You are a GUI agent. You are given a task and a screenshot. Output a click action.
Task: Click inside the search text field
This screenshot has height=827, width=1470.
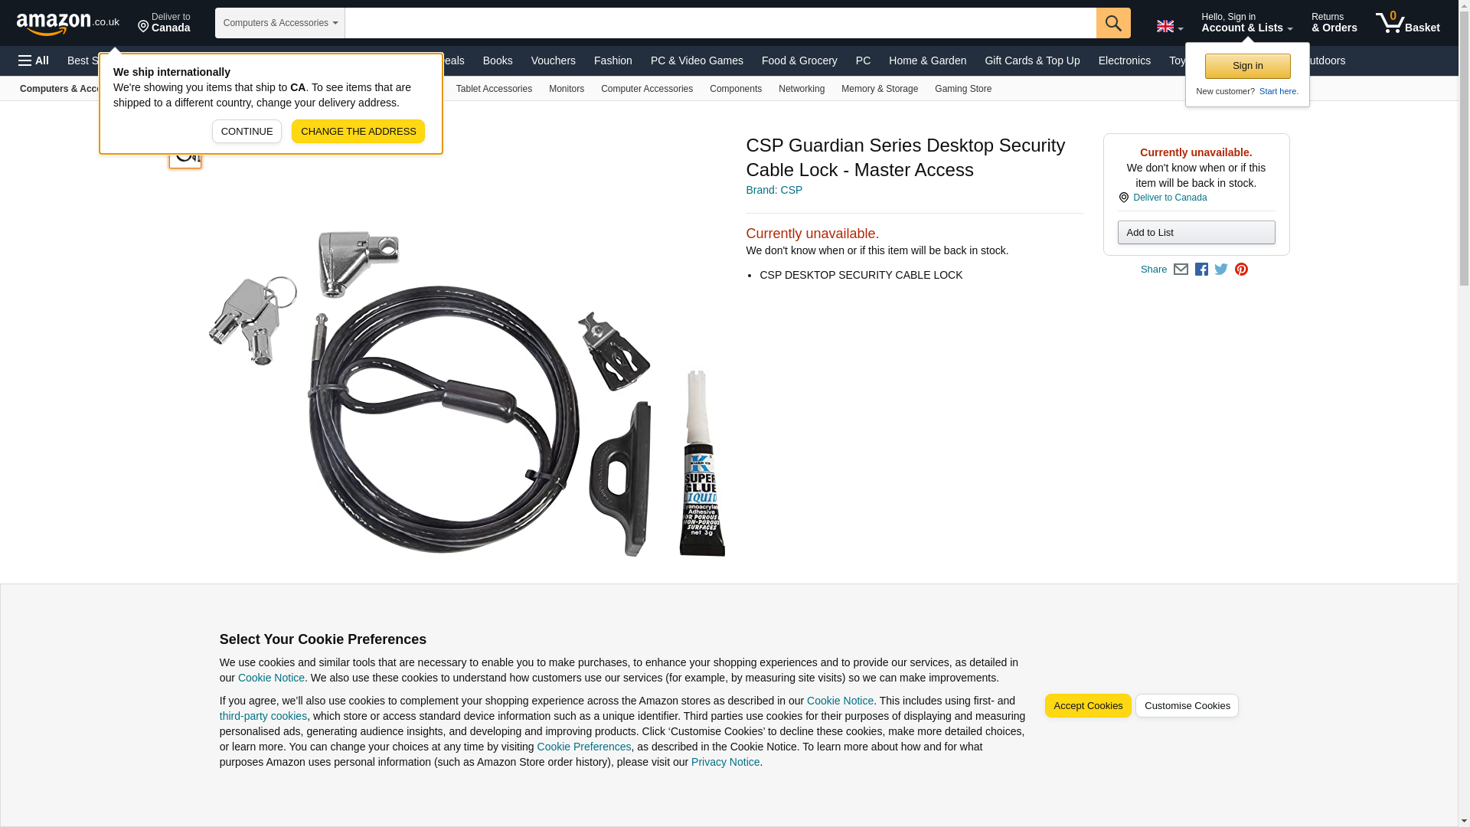pyautogui.click(x=720, y=23)
